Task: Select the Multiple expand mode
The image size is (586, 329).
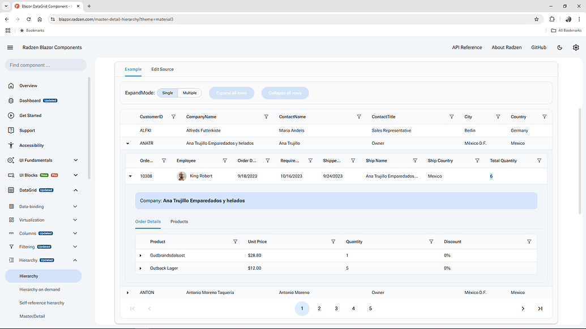Action: coord(189,92)
